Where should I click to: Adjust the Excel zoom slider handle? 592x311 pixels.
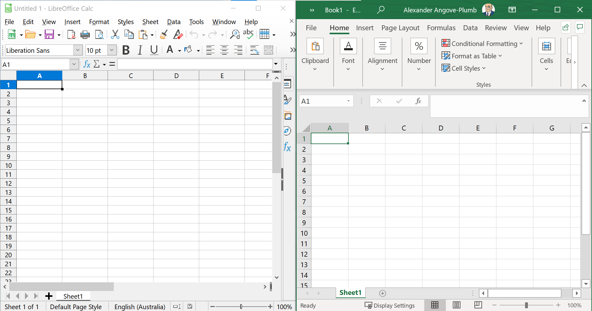(526, 305)
